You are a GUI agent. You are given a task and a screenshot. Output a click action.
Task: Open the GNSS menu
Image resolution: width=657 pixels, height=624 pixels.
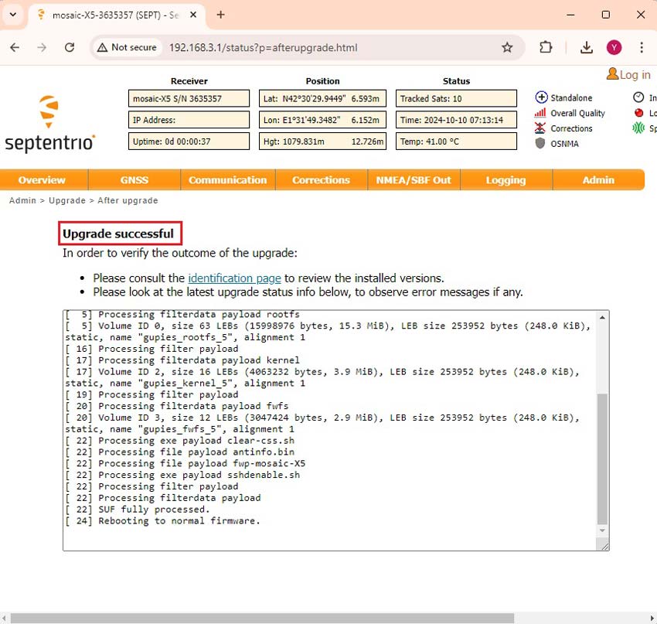pyautogui.click(x=134, y=180)
